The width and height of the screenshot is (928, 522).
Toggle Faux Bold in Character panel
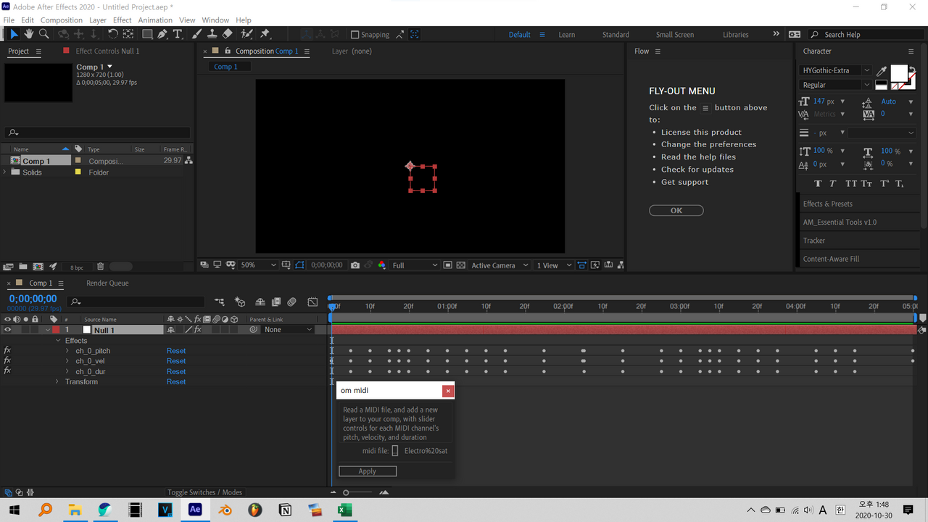coord(818,183)
